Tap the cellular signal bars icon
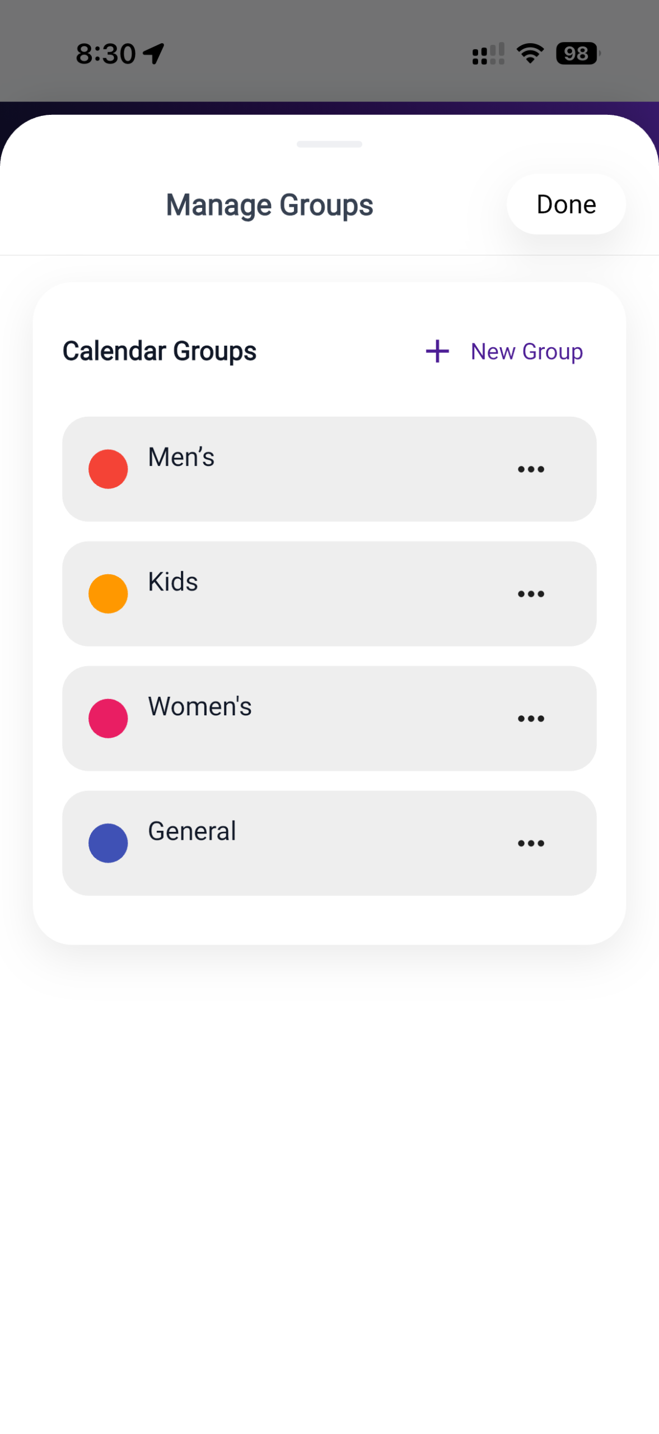 tap(488, 54)
